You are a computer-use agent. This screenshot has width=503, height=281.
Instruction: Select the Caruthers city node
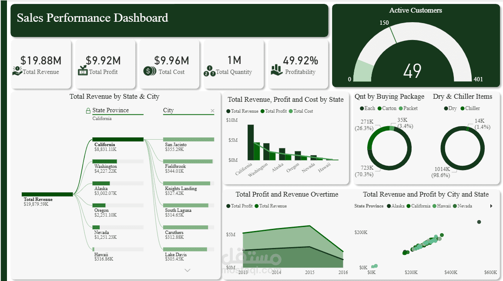coord(188,227)
